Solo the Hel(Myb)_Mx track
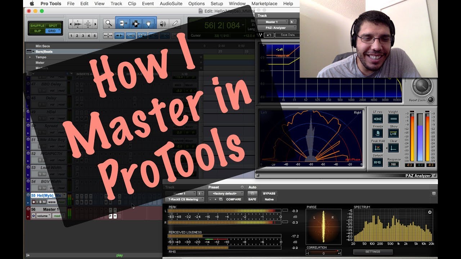Image resolution: width=461 pixels, height=259 pixels. [x=41, y=202]
